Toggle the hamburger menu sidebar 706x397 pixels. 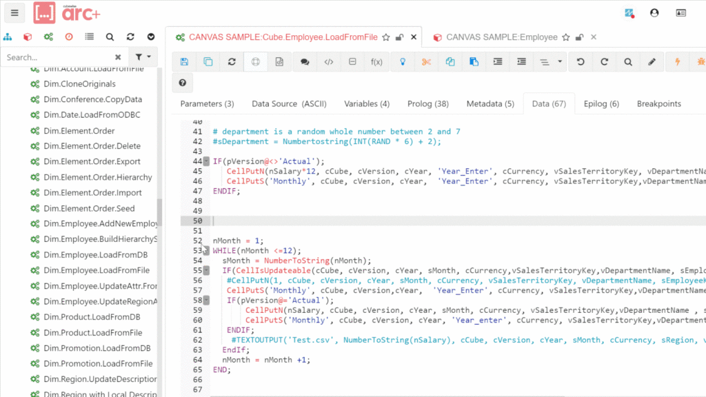pos(14,13)
